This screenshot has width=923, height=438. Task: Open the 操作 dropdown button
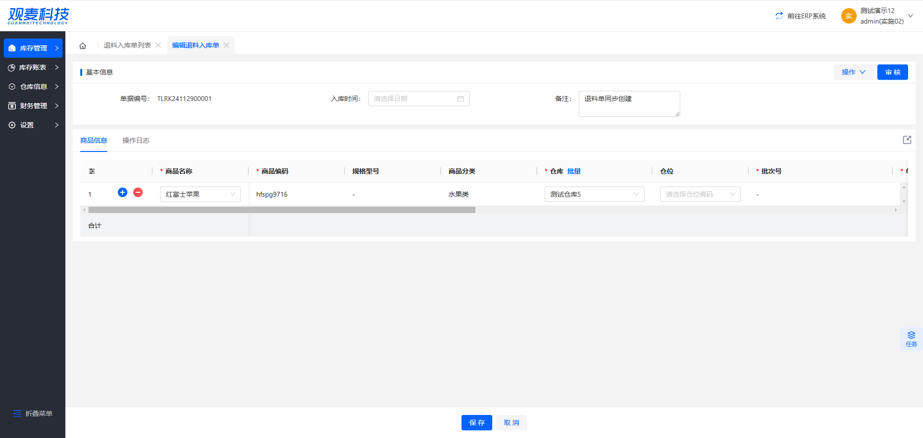tap(853, 72)
